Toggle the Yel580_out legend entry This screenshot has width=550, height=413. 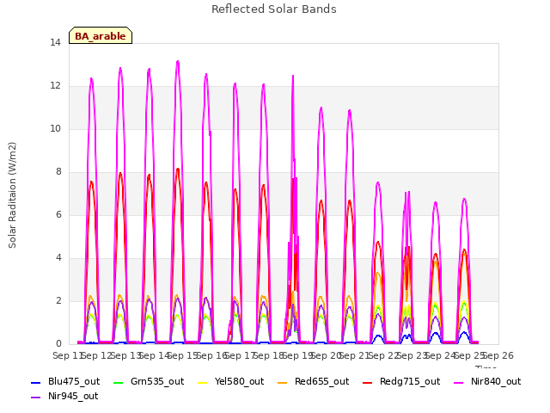click(x=231, y=381)
